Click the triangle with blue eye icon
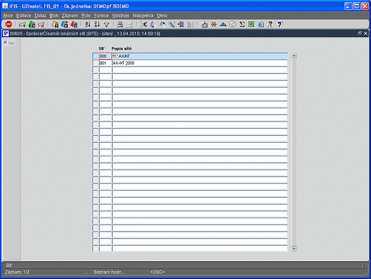371x279 pixels. pyautogui.click(x=223, y=24)
